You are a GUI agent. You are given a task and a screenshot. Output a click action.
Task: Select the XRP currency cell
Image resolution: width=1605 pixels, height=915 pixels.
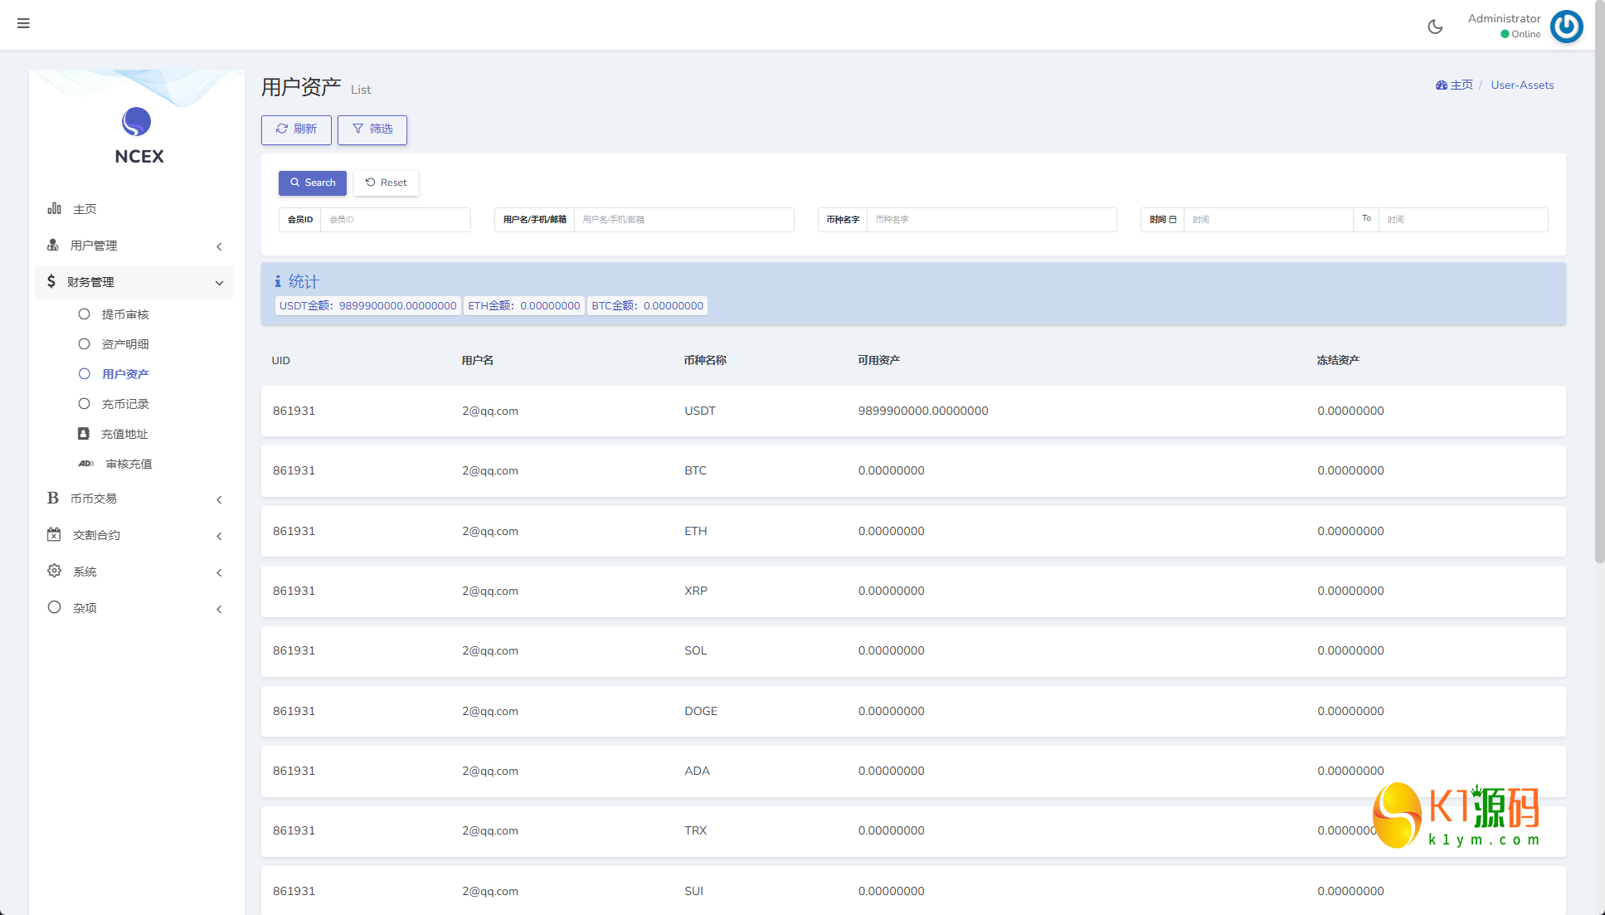point(696,591)
